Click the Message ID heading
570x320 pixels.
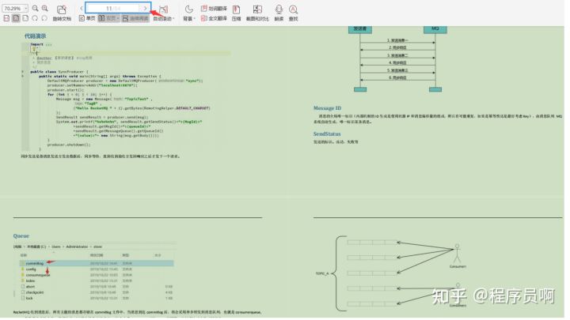click(327, 108)
